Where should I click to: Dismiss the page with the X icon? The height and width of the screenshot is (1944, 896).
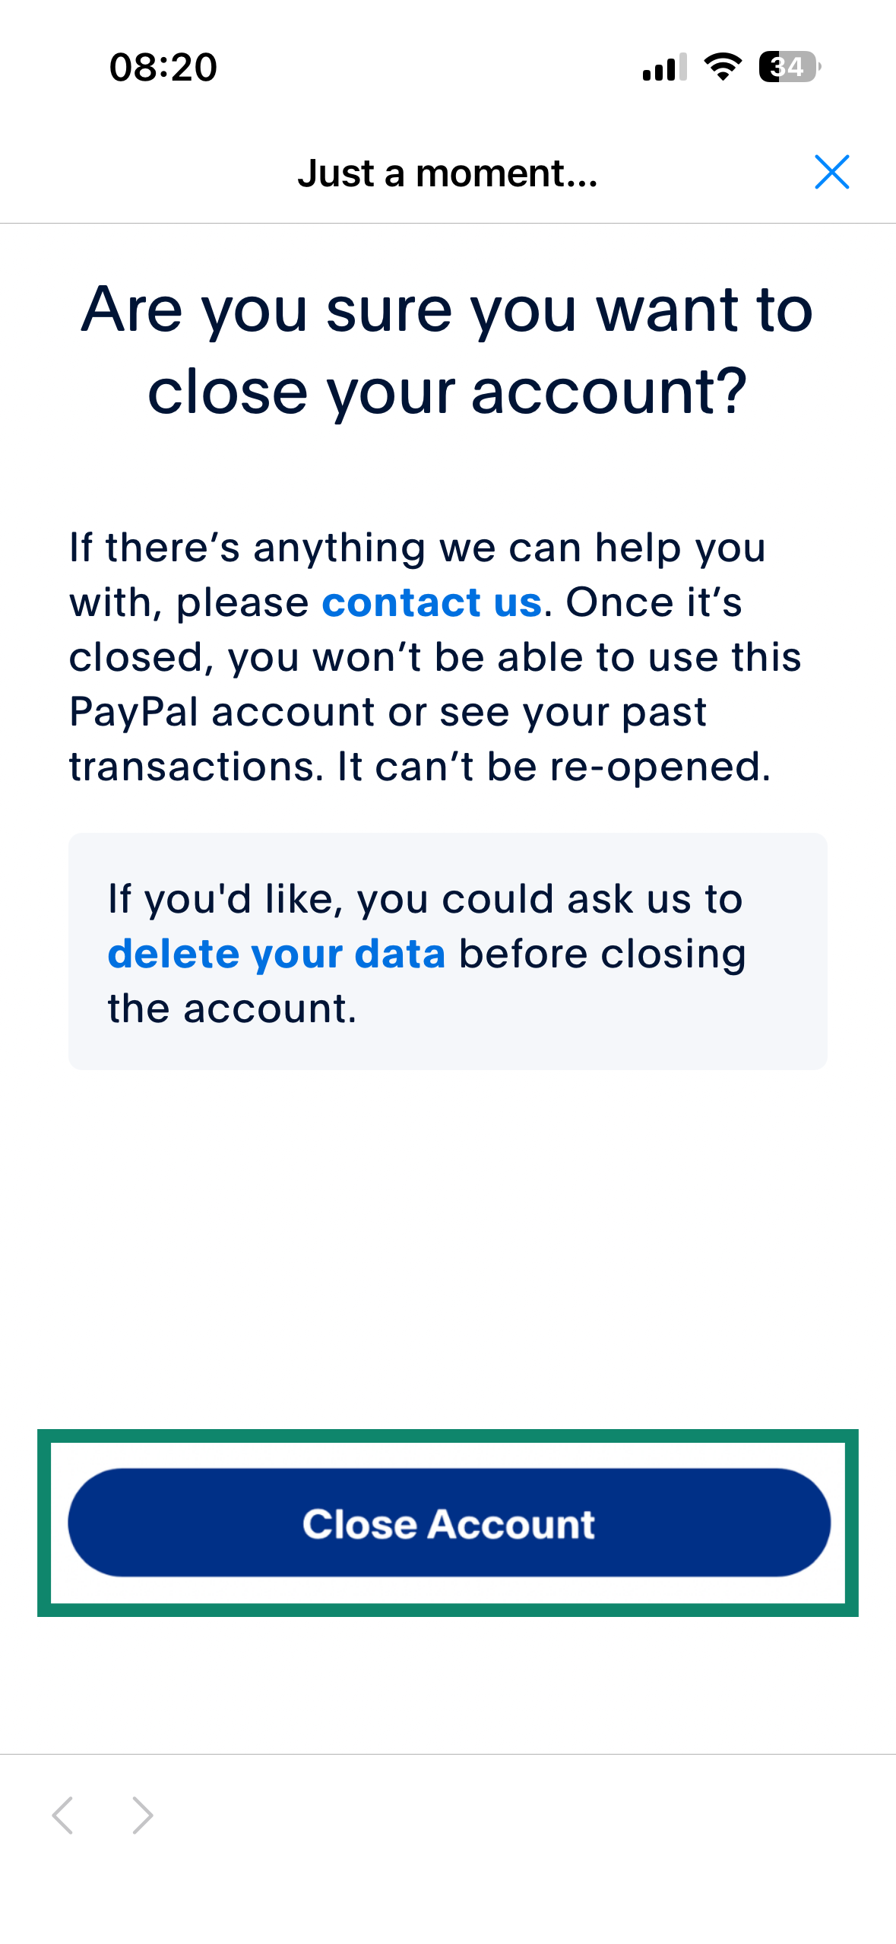pyautogui.click(x=833, y=173)
